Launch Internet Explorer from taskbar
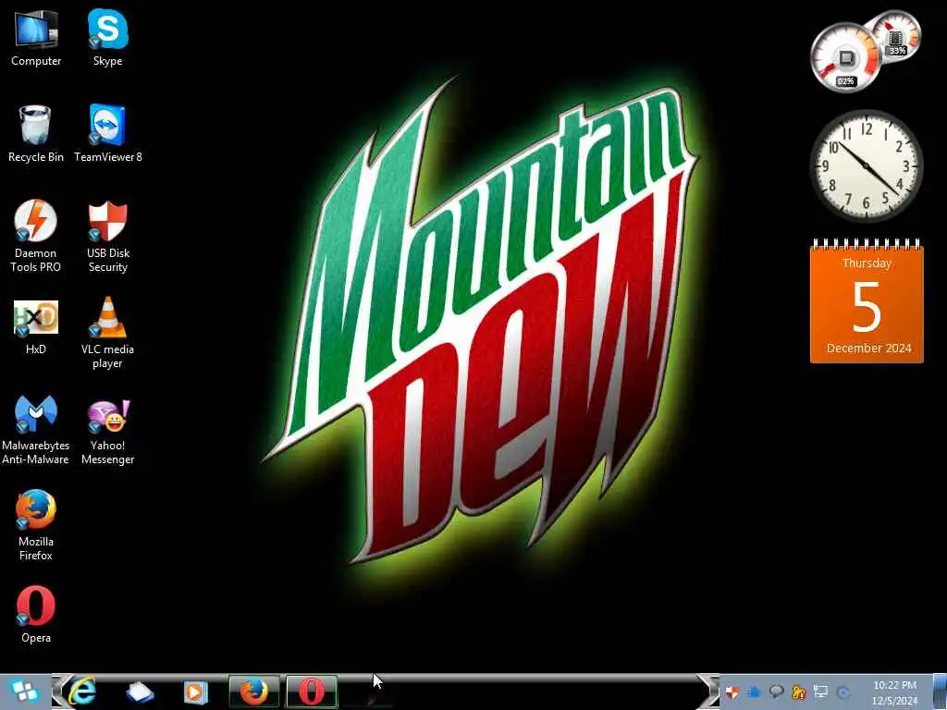The image size is (947, 710). point(82,692)
